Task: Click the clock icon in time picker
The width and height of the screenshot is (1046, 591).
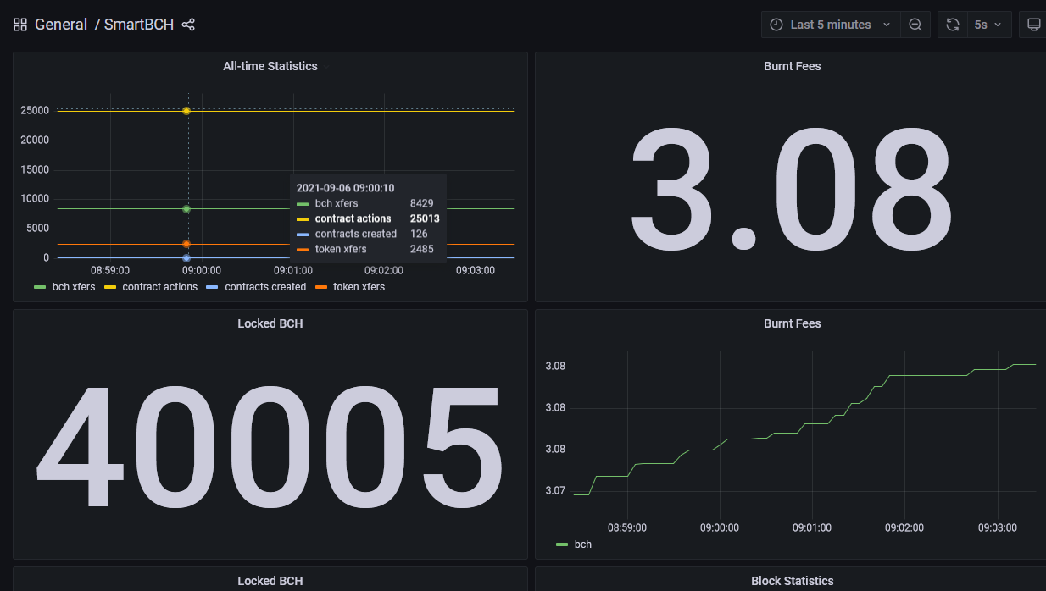Action: [x=776, y=25]
